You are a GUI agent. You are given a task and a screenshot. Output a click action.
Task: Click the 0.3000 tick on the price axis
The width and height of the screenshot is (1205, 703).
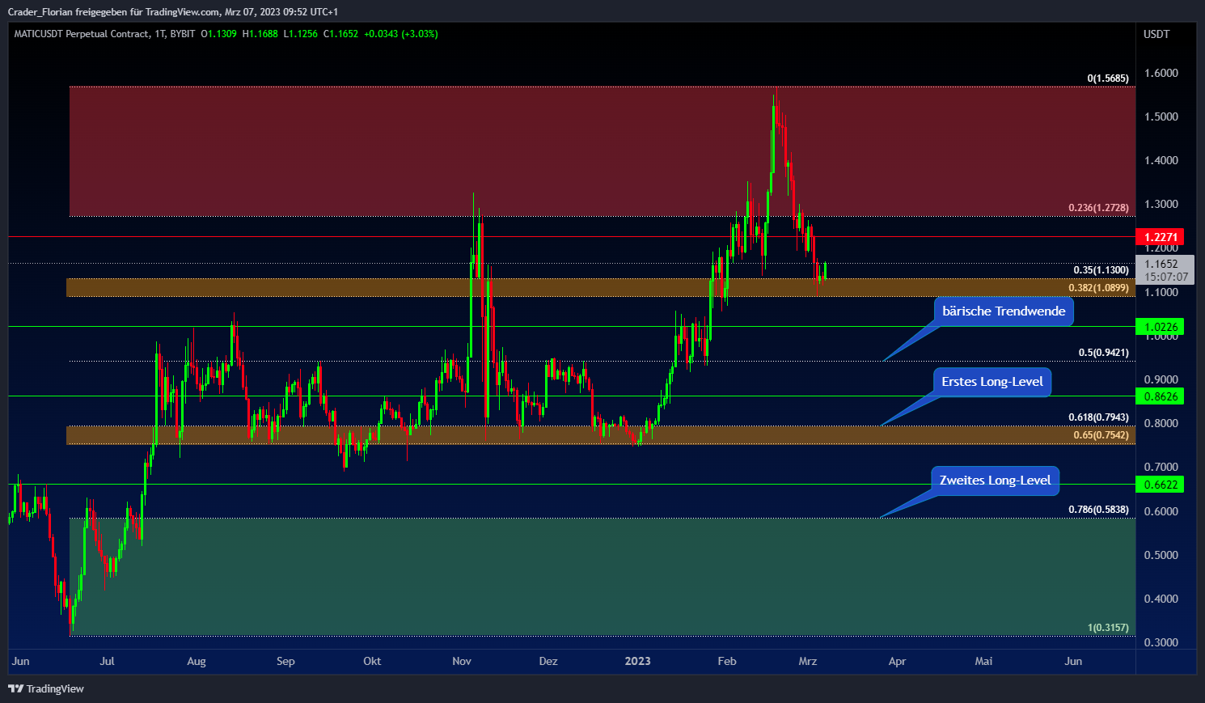click(1161, 642)
